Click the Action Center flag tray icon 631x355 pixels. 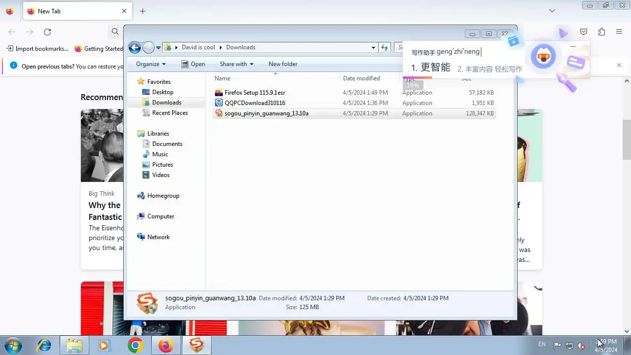[557, 346]
